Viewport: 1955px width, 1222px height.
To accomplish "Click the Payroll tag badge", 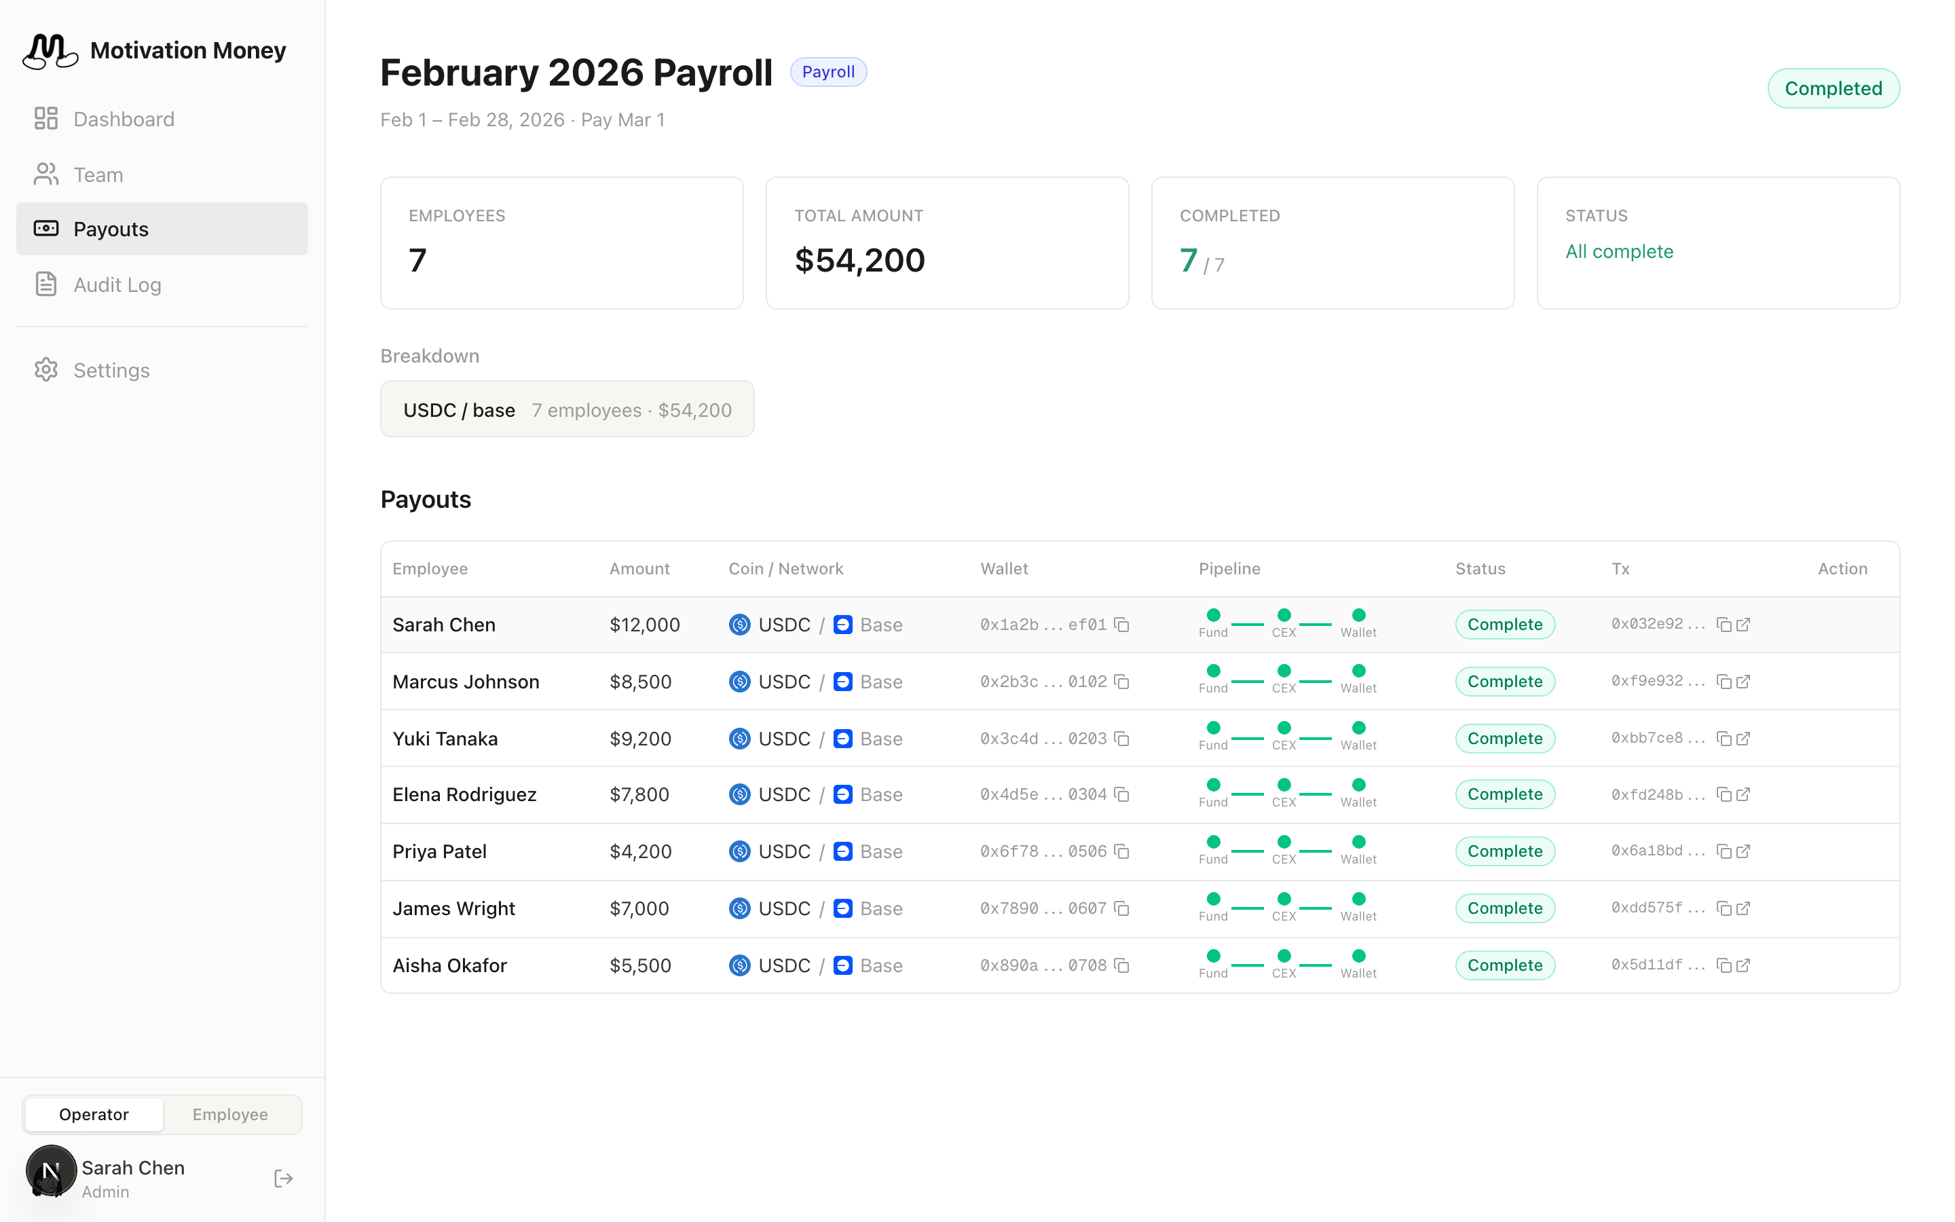I will pyautogui.click(x=828, y=72).
